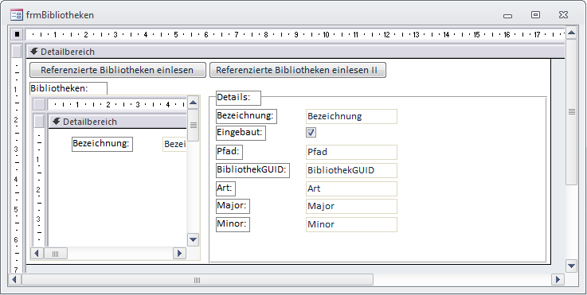
Task: Click the Major text box
Action: 351,206
